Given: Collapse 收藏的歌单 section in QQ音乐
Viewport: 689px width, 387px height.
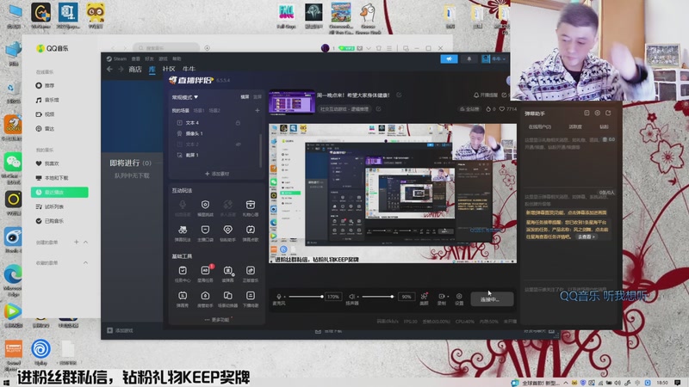Looking at the screenshot, I should [85, 263].
